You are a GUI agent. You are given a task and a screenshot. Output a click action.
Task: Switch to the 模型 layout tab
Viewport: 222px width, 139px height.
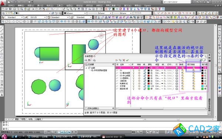(x=17, y=119)
